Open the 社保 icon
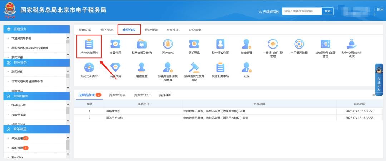Viewport: 386px width, 161px height. click(247, 68)
